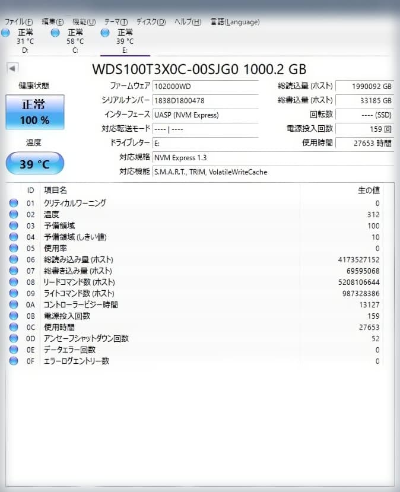Click the status icon for クリティカルワーニング

click(14, 203)
